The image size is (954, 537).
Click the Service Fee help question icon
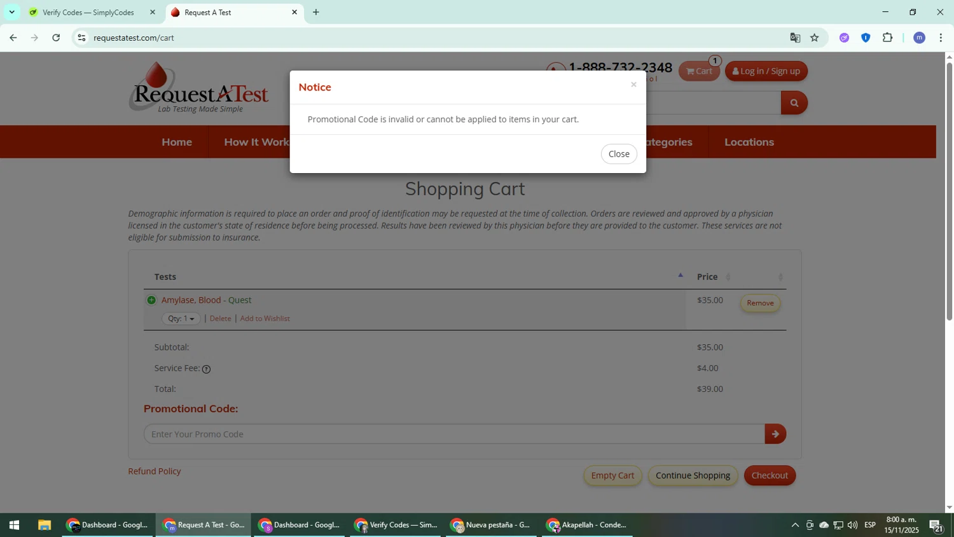coord(206,369)
